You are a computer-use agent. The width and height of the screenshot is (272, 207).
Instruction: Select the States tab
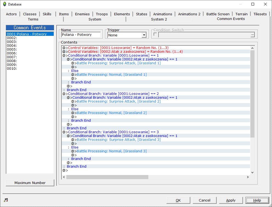coord(141,14)
